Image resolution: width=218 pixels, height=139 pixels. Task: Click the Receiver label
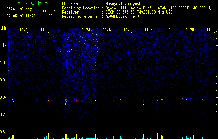click(x=70, y=12)
